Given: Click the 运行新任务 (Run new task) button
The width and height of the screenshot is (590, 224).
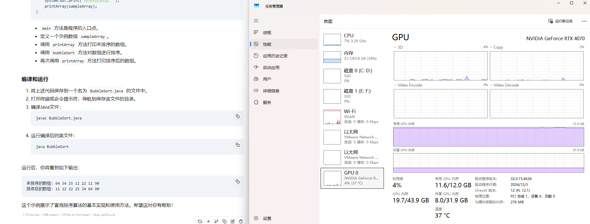Looking at the screenshot, I should pos(561,21).
